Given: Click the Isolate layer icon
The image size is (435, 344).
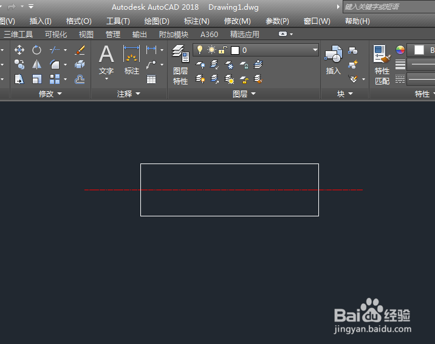Looking at the screenshot, I should [x=214, y=64].
